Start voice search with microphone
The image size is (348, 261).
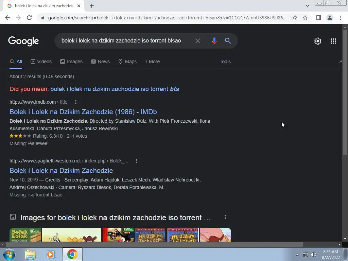214,41
